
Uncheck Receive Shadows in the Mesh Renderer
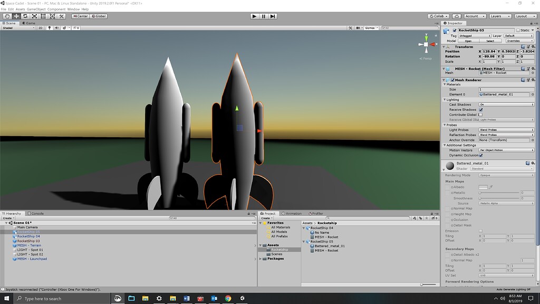pyautogui.click(x=480, y=110)
